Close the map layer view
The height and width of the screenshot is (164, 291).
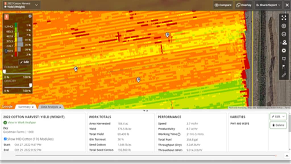point(287,5)
